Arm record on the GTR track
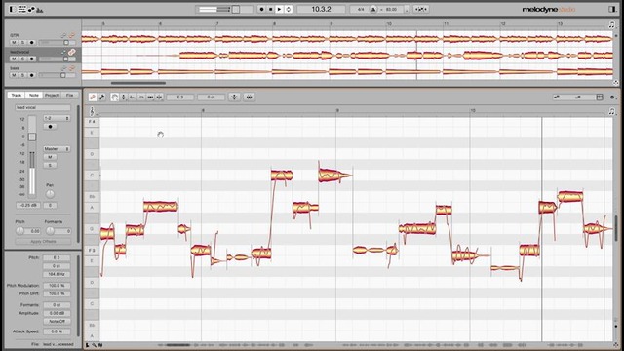624x351 pixels. click(31, 42)
